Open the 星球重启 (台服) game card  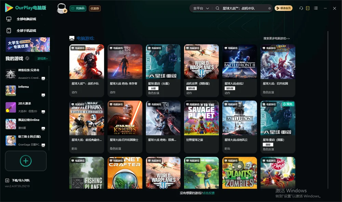tap(163, 71)
